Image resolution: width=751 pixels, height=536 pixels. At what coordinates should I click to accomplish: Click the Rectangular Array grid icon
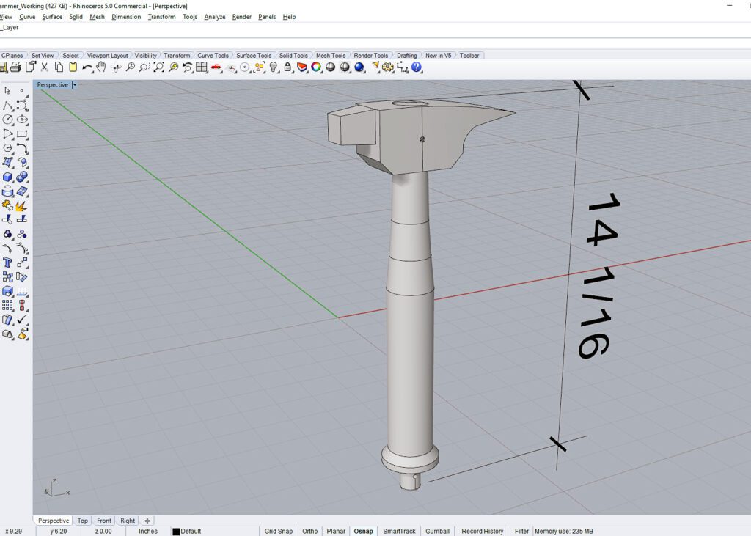tap(7, 305)
